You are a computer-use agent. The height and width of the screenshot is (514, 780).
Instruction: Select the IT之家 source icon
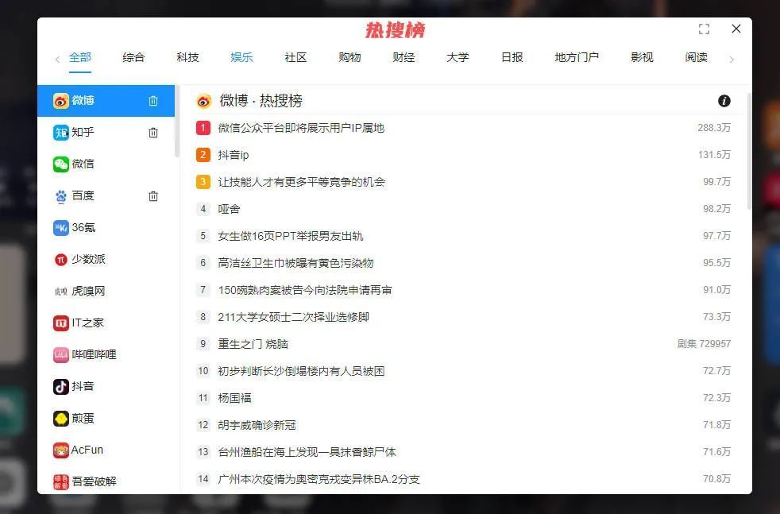[61, 323]
